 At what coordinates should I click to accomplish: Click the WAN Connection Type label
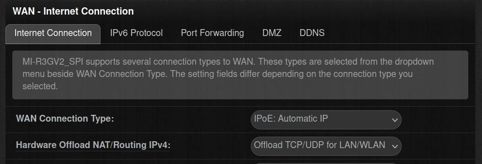pos(65,118)
